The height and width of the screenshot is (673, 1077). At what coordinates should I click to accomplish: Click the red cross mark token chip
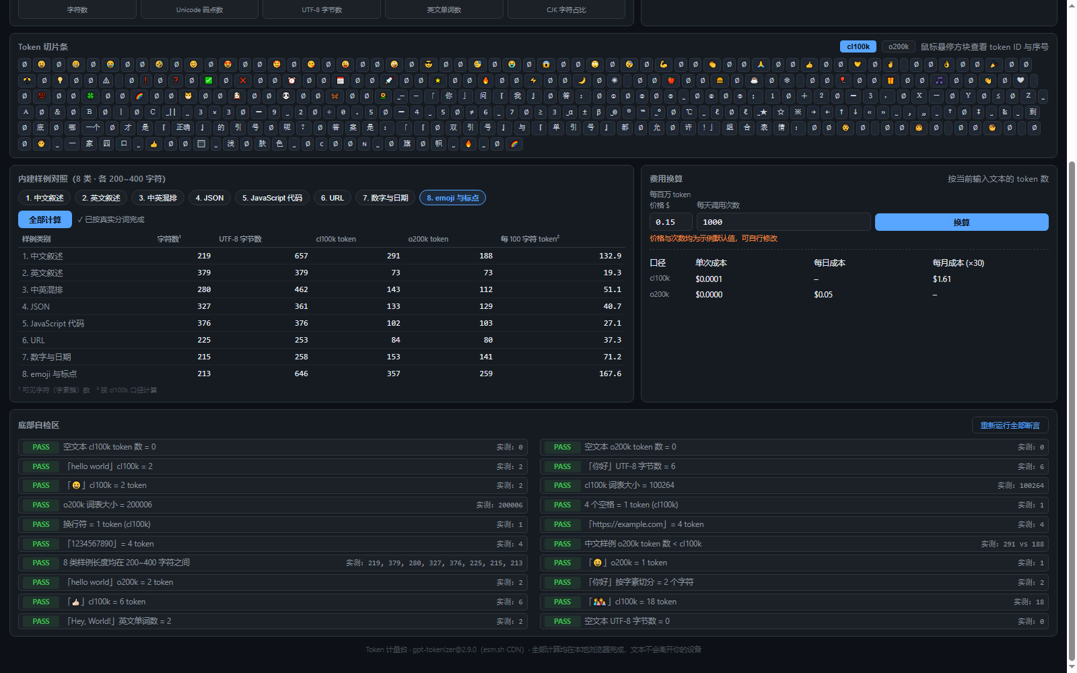tap(243, 80)
